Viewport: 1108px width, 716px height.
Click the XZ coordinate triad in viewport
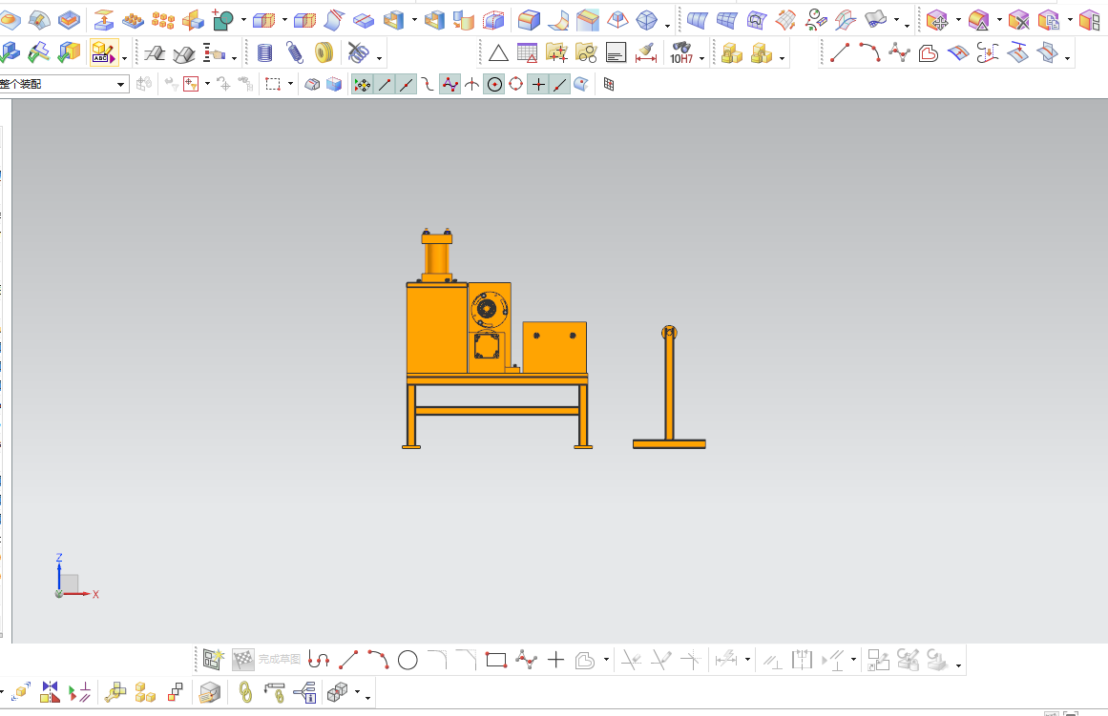(x=76, y=577)
